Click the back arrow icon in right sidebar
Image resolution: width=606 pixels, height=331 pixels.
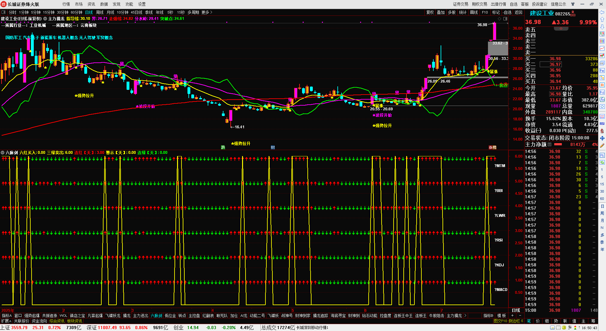point(602,12)
